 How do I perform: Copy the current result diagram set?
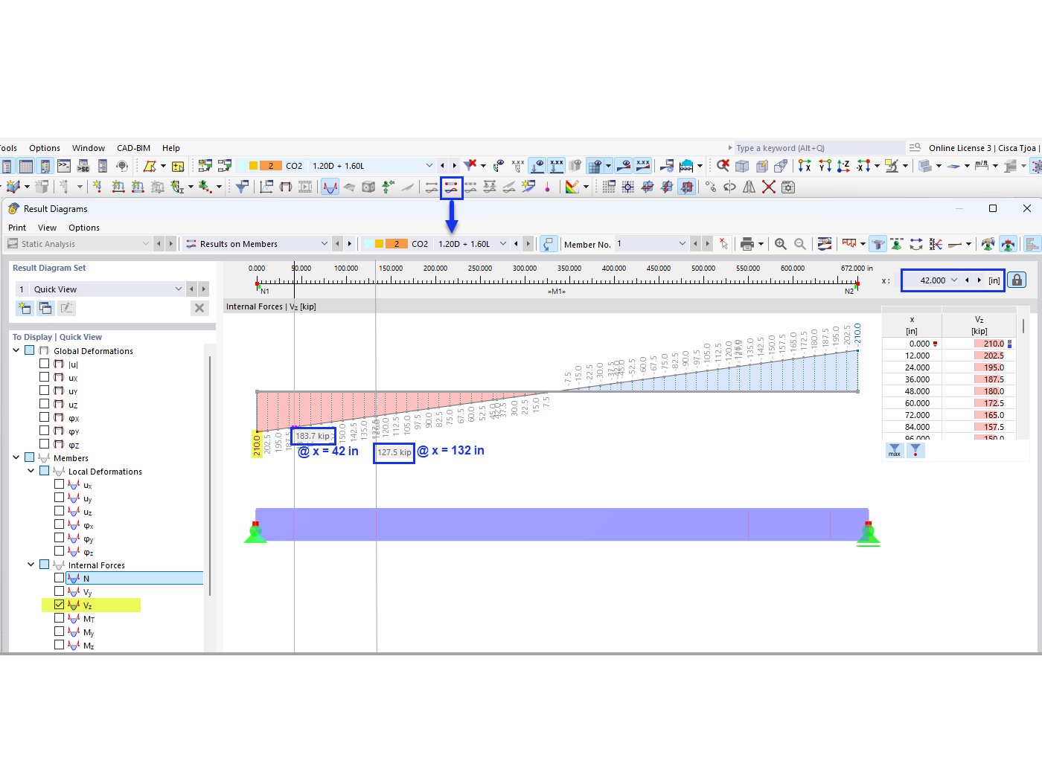coord(45,308)
